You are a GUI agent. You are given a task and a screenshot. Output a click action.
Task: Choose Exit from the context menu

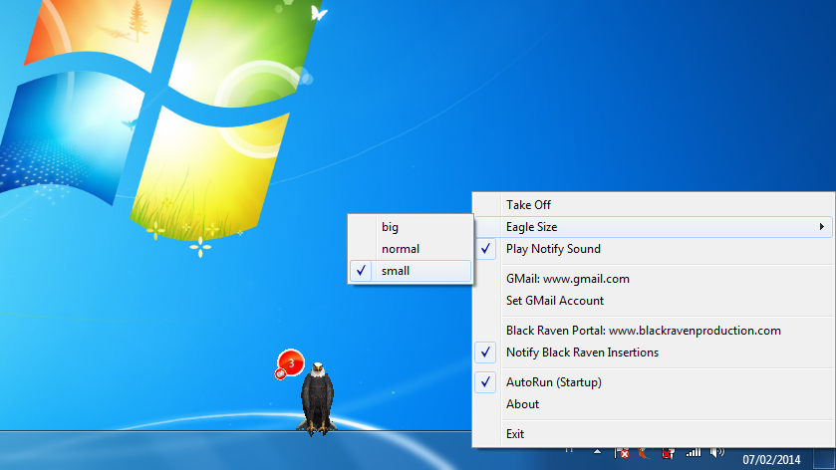click(653, 433)
